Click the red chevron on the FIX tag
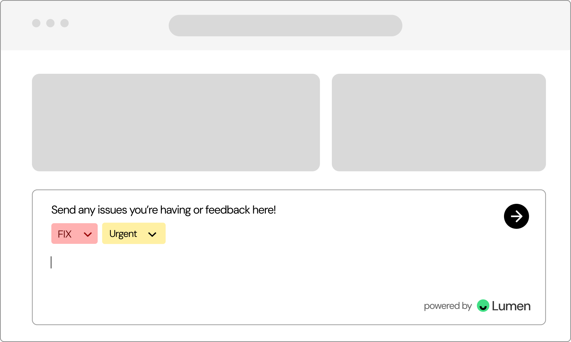The height and width of the screenshot is (342, 571). click(88, 234)
